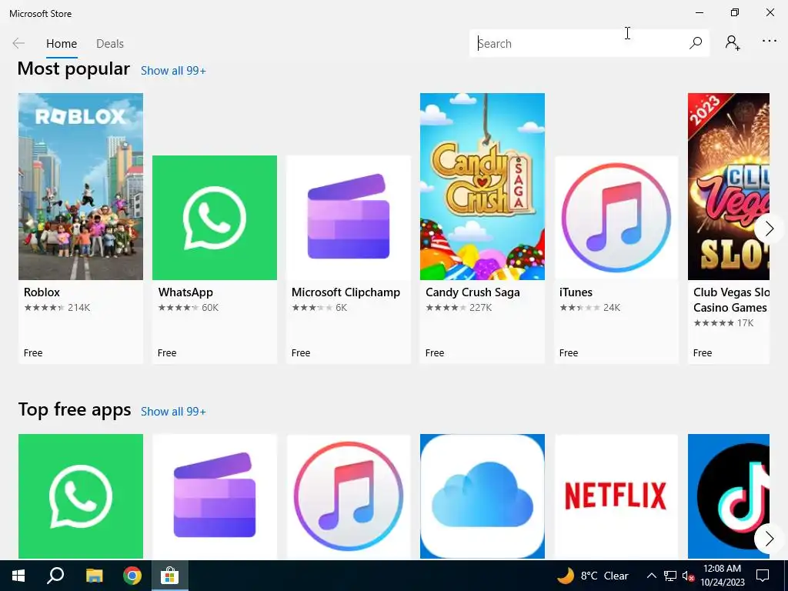788x591 pixels.
Task: Open muted volume tray icon
Action: coord(688,576)
